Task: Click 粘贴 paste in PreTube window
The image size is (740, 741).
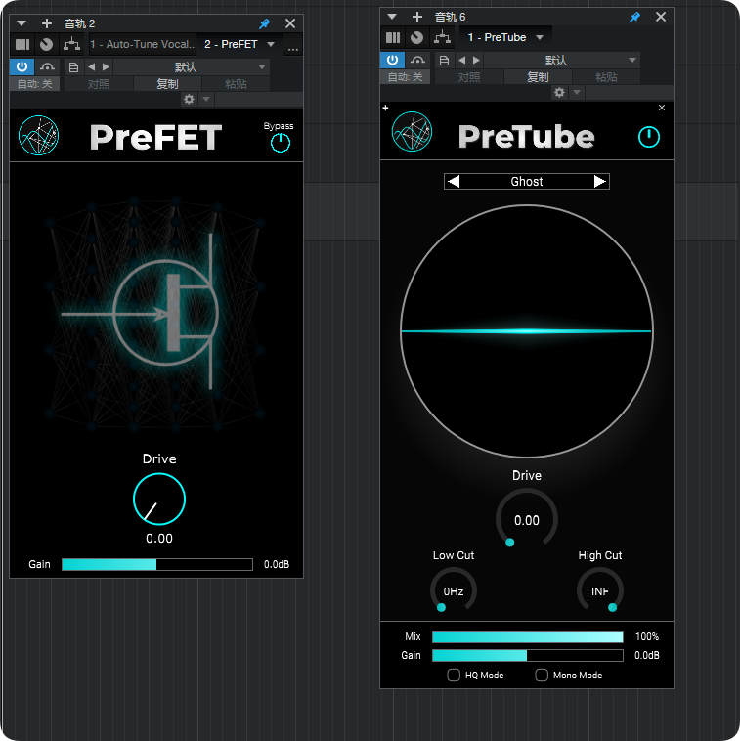Action: [x=606, y=77]
